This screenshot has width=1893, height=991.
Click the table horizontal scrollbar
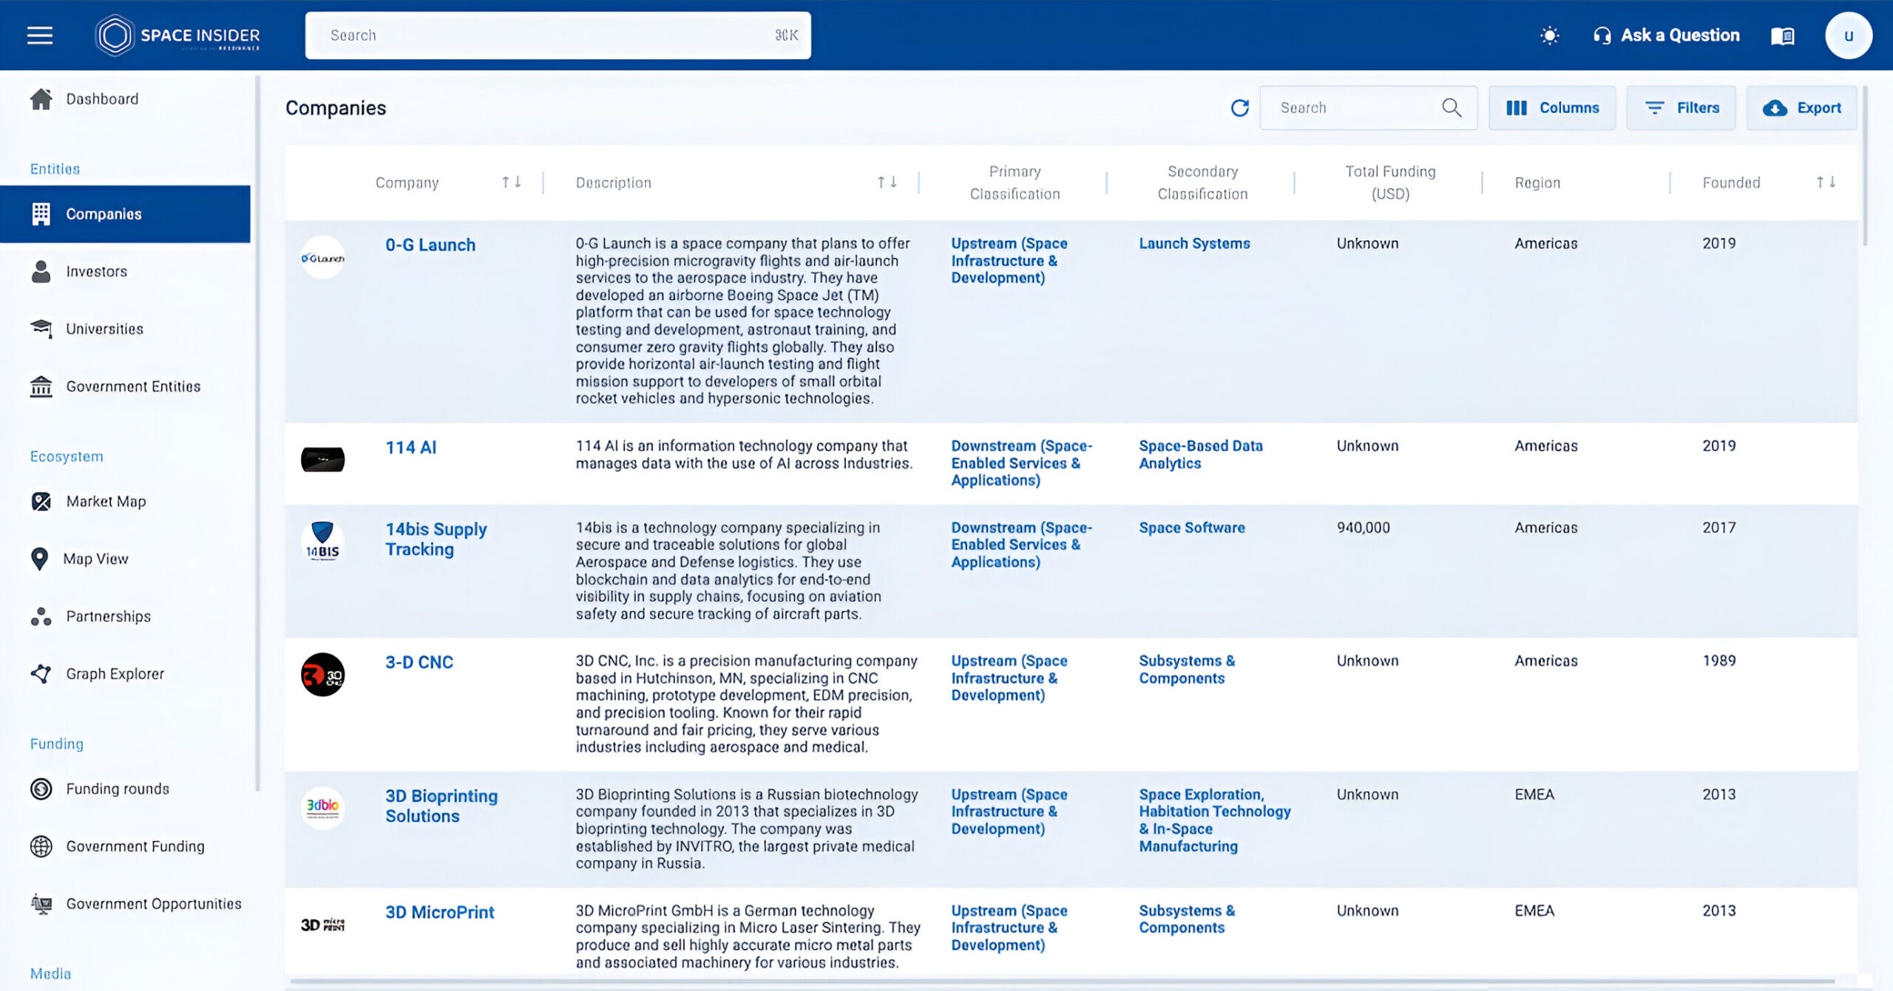(1063, 981)
